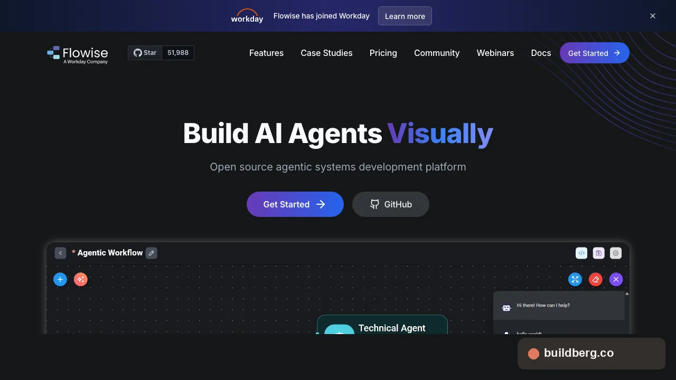This screenshot has height=380, width=676.
Task: Save the workflow using the floppy disk icon
Action: click(598, 253)
